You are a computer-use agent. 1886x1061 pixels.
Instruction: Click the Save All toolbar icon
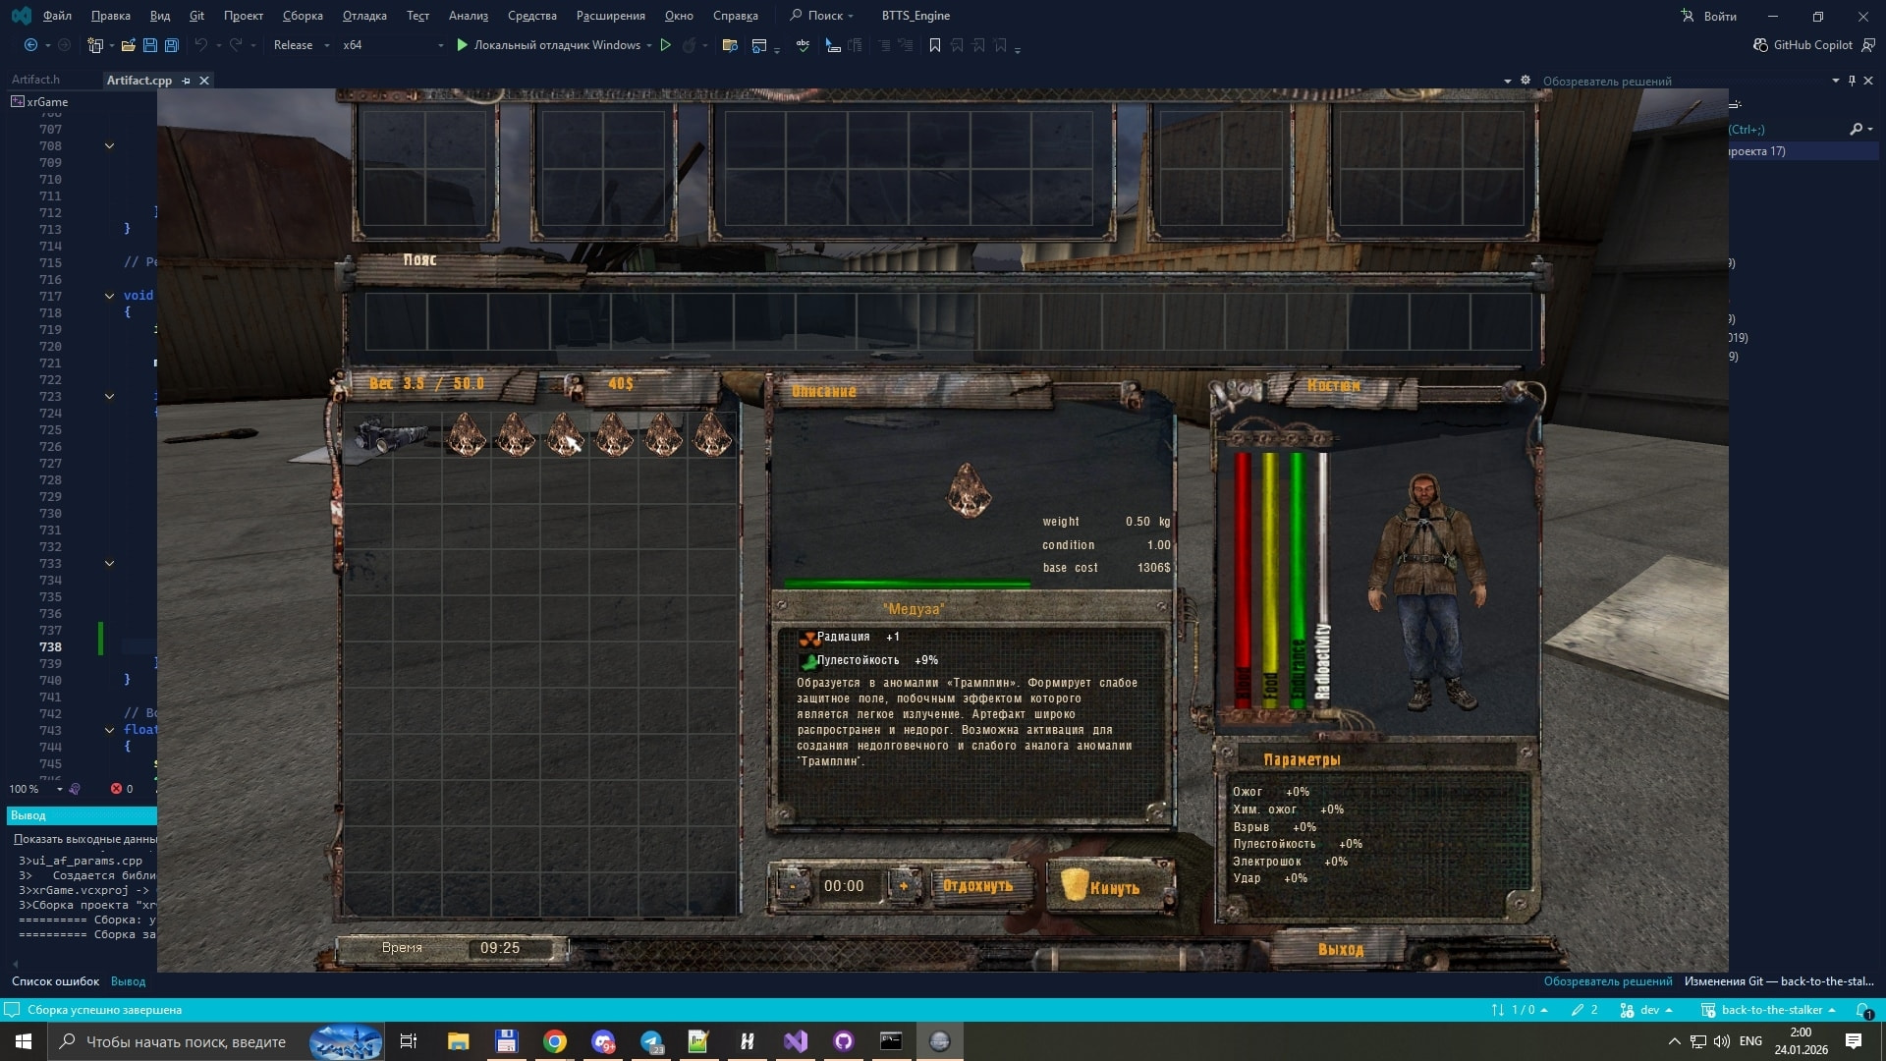click(171, 45)
